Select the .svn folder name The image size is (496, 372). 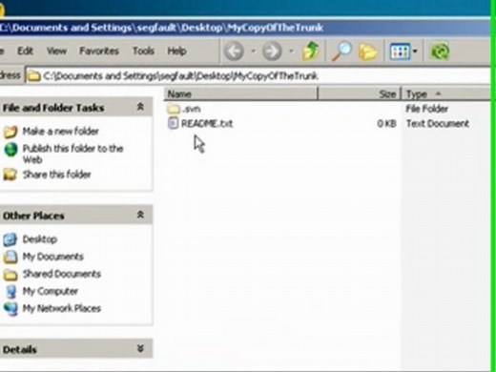(x=192, y=109)
